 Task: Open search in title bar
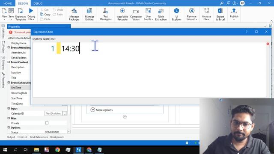click(x=222, y=3)
